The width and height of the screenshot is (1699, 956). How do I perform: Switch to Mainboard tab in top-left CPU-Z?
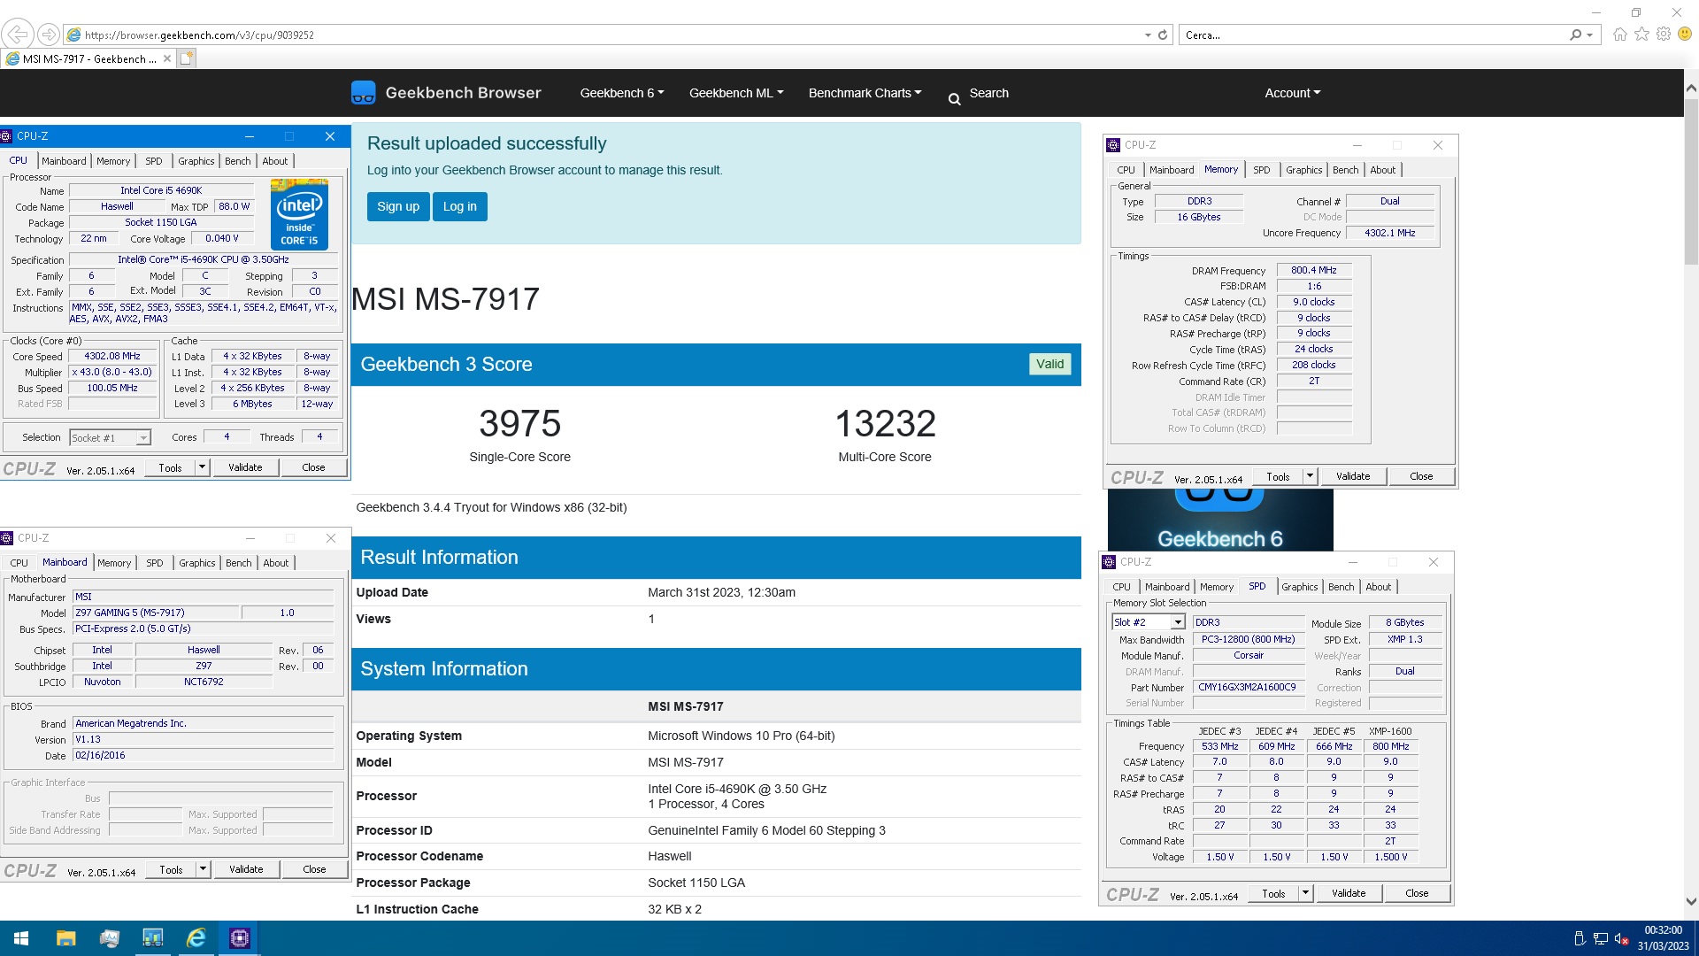coord(64,161)
